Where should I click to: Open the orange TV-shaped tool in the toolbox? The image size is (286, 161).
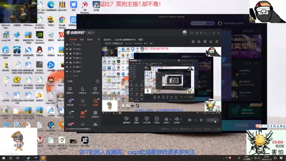[x=83, y=114]
